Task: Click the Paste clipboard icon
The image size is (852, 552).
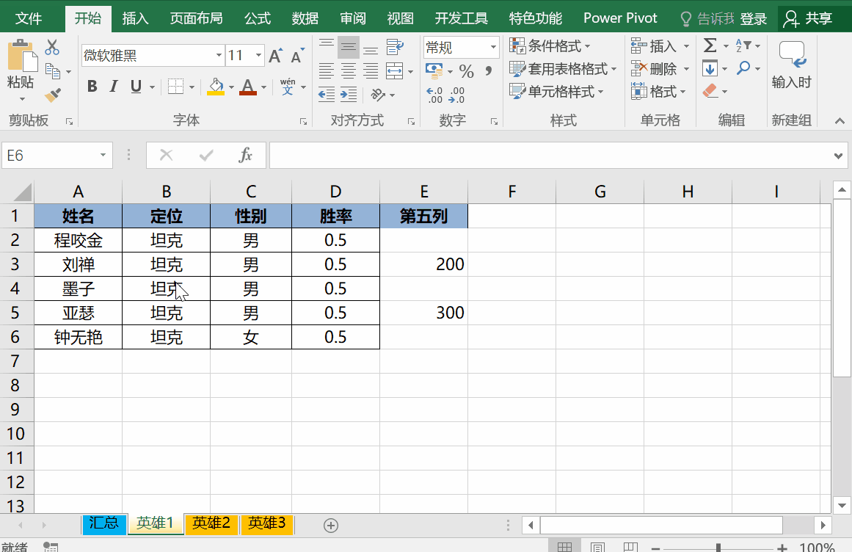Action: [x=21, y=56]
